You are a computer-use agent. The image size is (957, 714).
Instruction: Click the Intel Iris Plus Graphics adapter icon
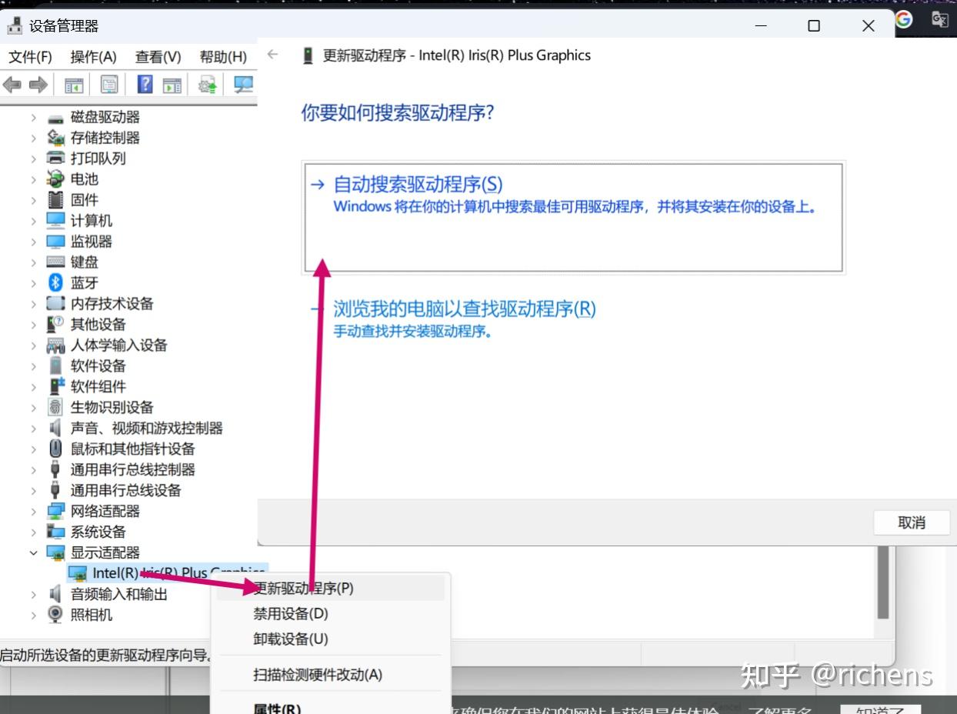coord(78,573)
